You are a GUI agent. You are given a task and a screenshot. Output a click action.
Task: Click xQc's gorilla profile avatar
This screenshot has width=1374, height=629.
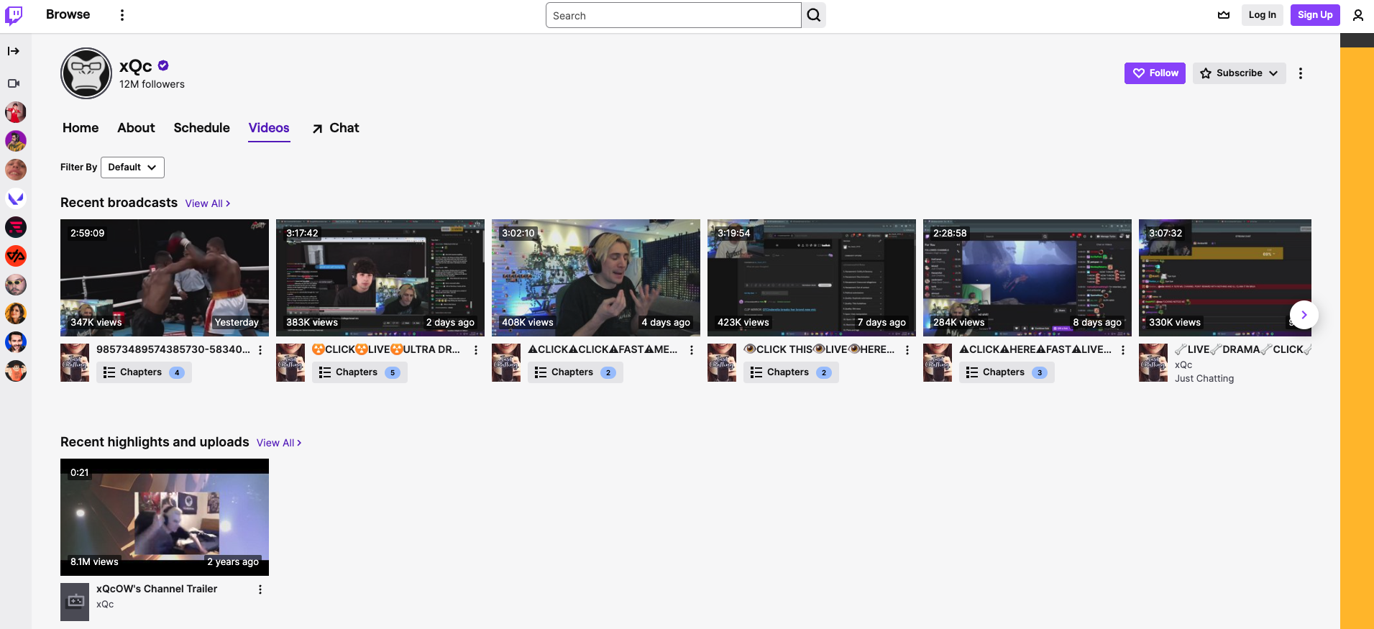click(x=86, y=73)
